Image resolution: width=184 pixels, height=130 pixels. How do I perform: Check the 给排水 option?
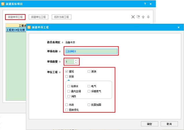69,86
